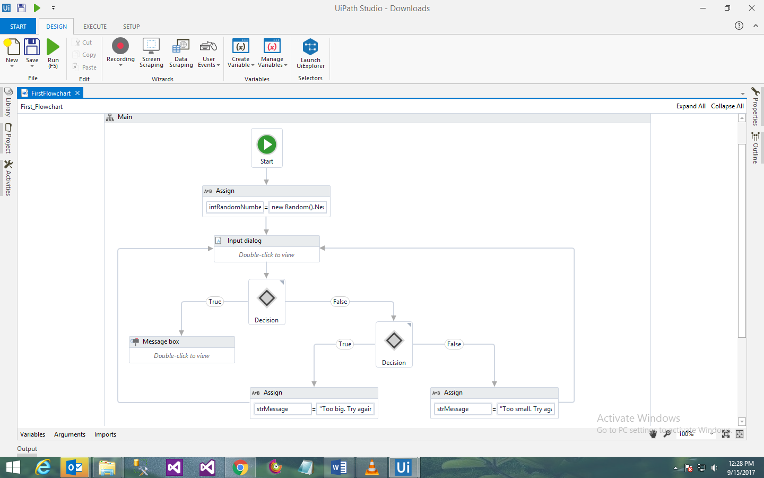
Task: Open the Library side panel
Action: point(8,103)
